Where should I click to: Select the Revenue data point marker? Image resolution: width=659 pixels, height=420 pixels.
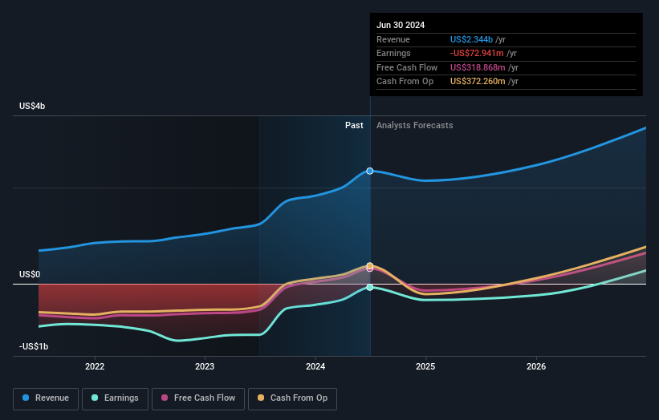point(370,171)
